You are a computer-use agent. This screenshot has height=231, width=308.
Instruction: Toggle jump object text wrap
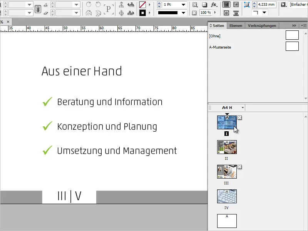coord(236,13)
